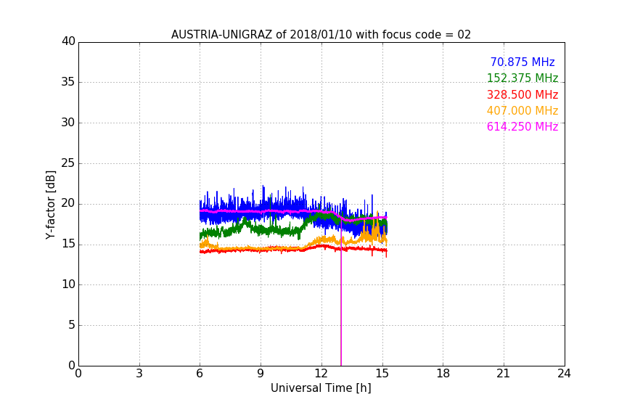Select the 9 tick on the time axis
The image size is (627, 418).
261,374
